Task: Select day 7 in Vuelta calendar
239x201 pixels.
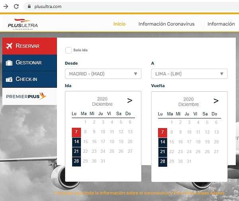Action: coord(163,133)
